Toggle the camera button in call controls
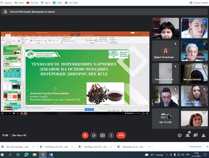Viewport: 209px width, 158px height. pos(94,135)
